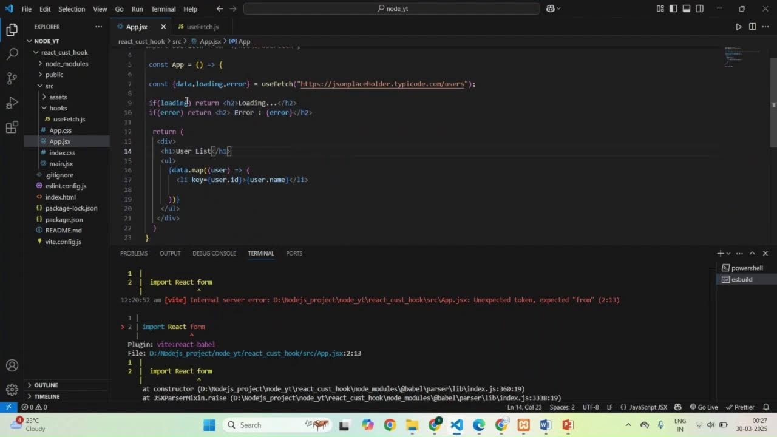Toggle the secondary side bar
777x437 pixels.
coord(700,8)
